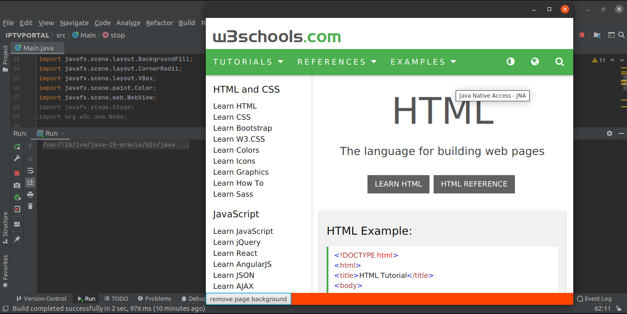Click the globe translate icon on w3schools

point(535,61)
